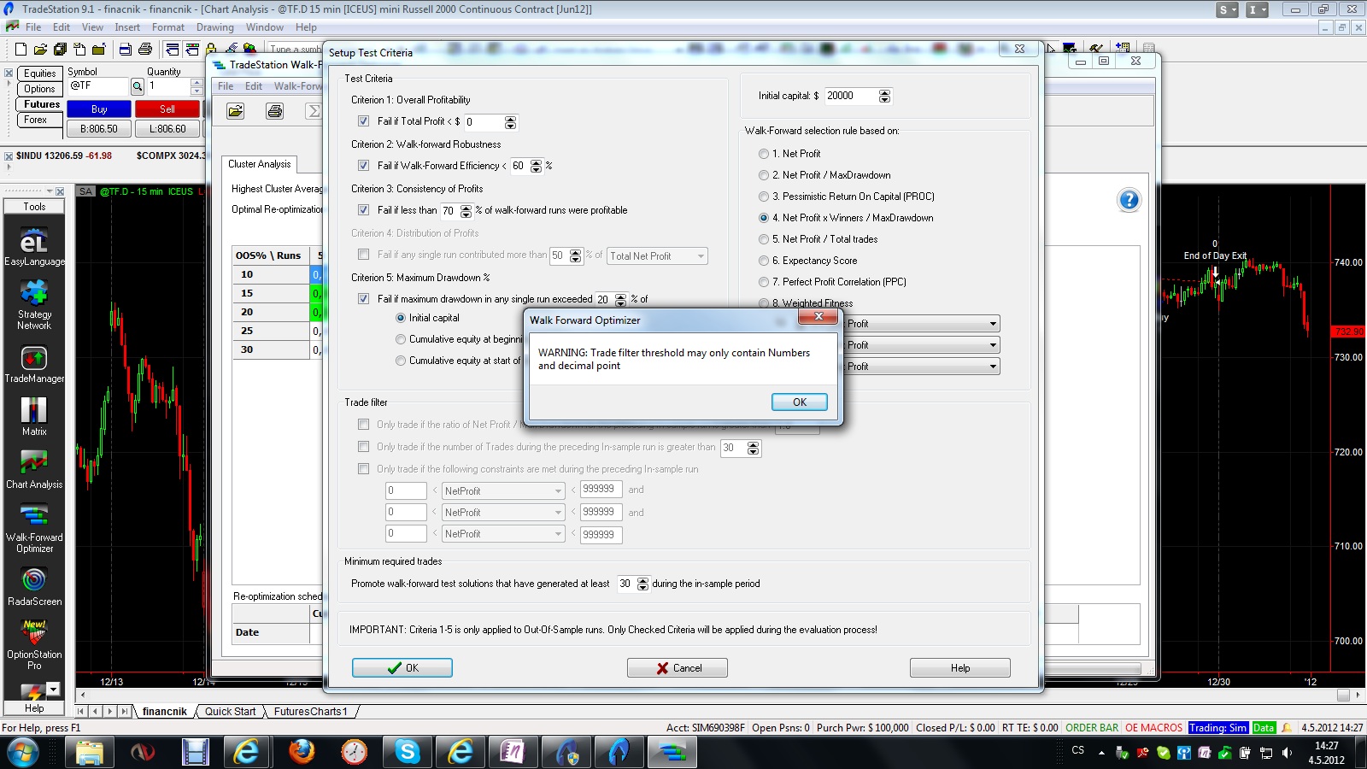Click the symbol lookup magnifier icon

[x=137, y=86]
